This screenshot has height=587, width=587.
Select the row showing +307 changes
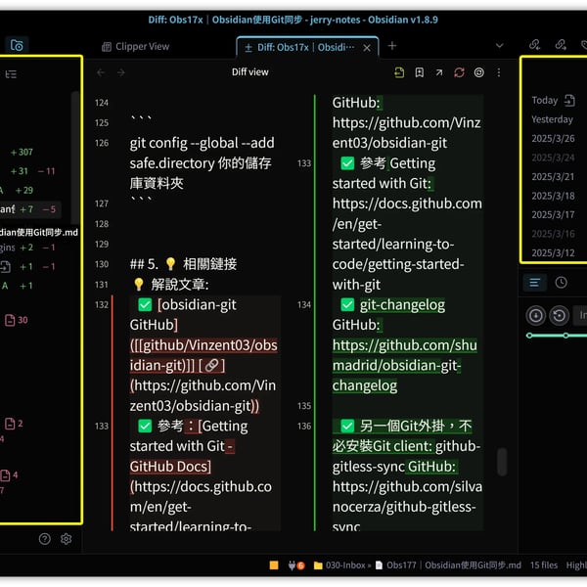[x=22, y=153]
